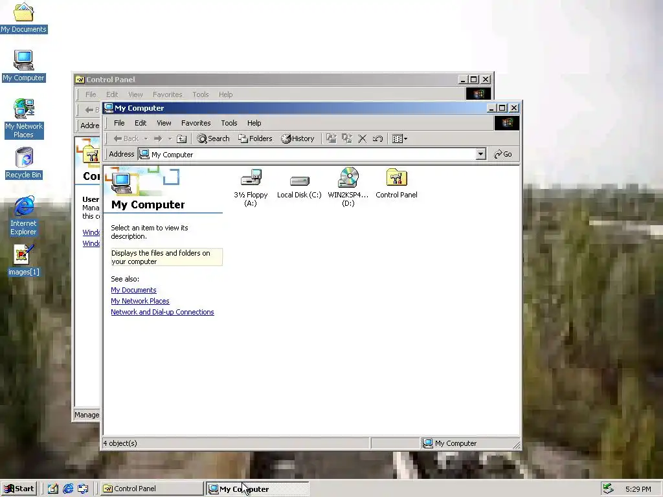Image resolution: width=663 pixels, height=497 pixels.
Task: Open the Tools menu in My Computer
Action: 229,123
